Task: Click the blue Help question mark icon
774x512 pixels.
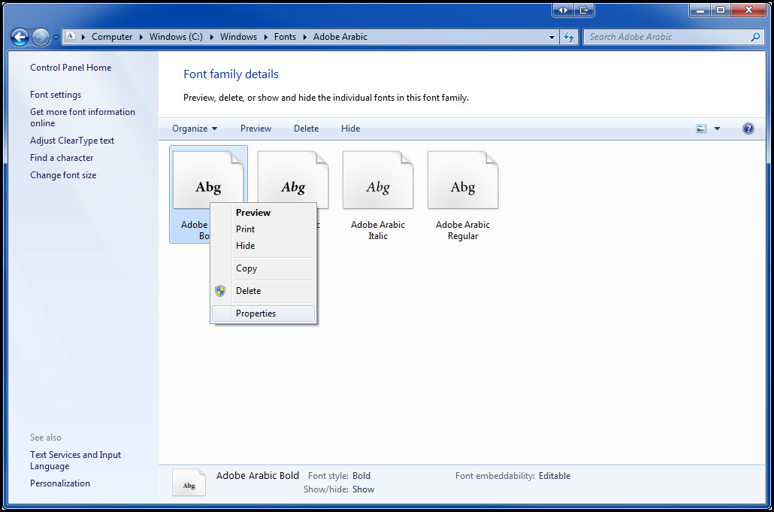Action: pyautogui.click(x=748, y=129)
